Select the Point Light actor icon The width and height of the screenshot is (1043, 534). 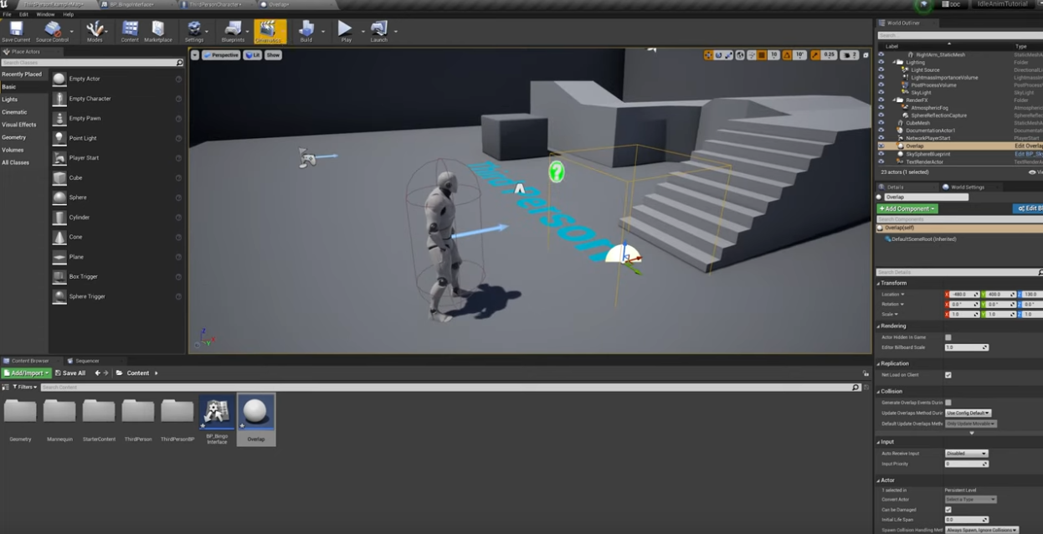tap(59, 138)
